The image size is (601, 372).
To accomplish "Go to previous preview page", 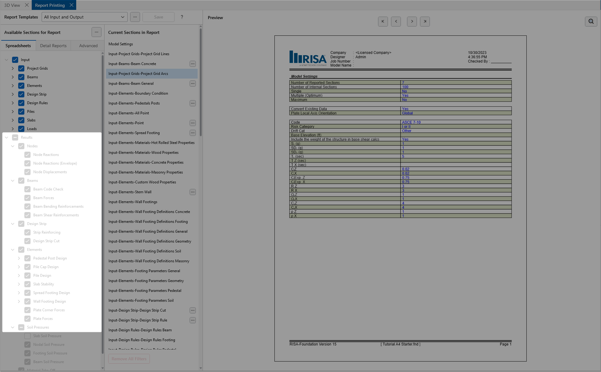I will click(396, 22).
